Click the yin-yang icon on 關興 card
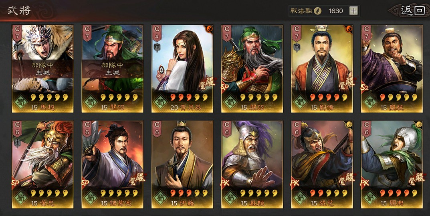This screenshot has width=430, height=216. point(419,124)
